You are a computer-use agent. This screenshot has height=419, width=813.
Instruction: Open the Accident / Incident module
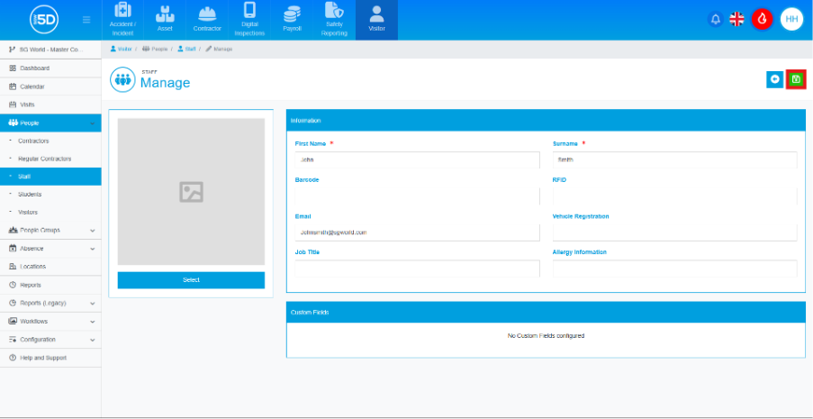122,20
